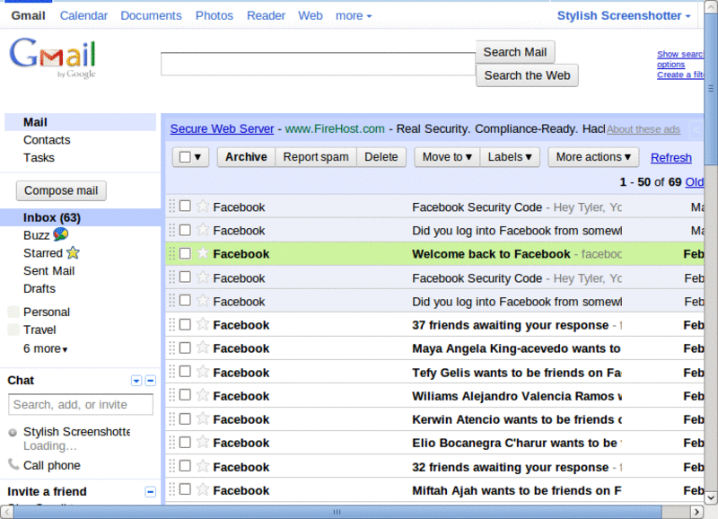Open the select-all dropdown arrow
Viewport: 718px width, 519px height.
[197, 157]
